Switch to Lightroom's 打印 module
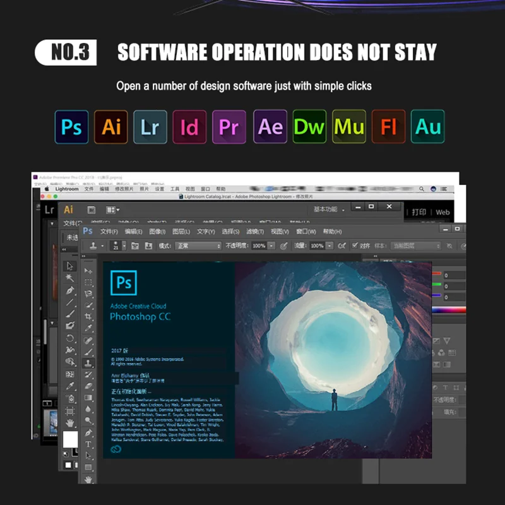The image size is (505, 505). [419, 212]
